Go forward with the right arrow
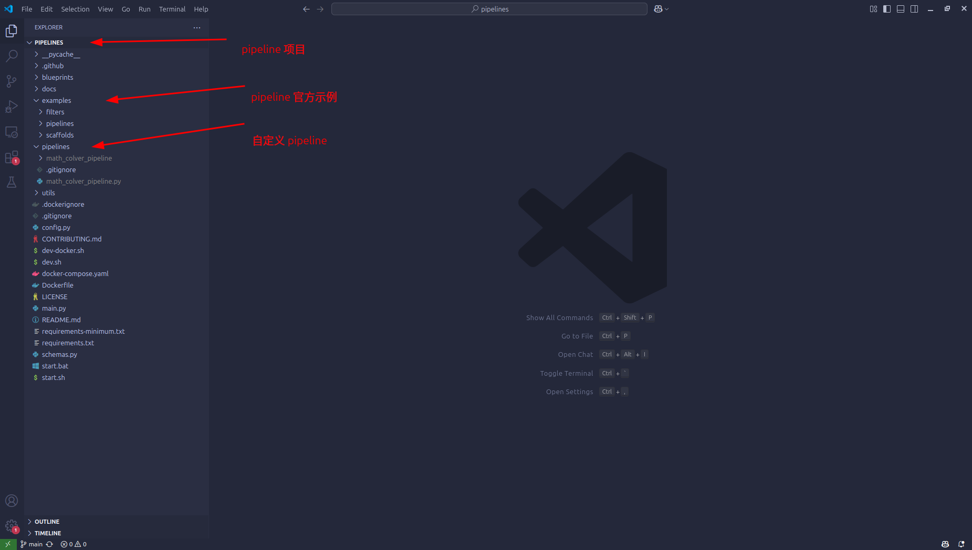This screenshot has width=972, height=550. click(320, 9)
